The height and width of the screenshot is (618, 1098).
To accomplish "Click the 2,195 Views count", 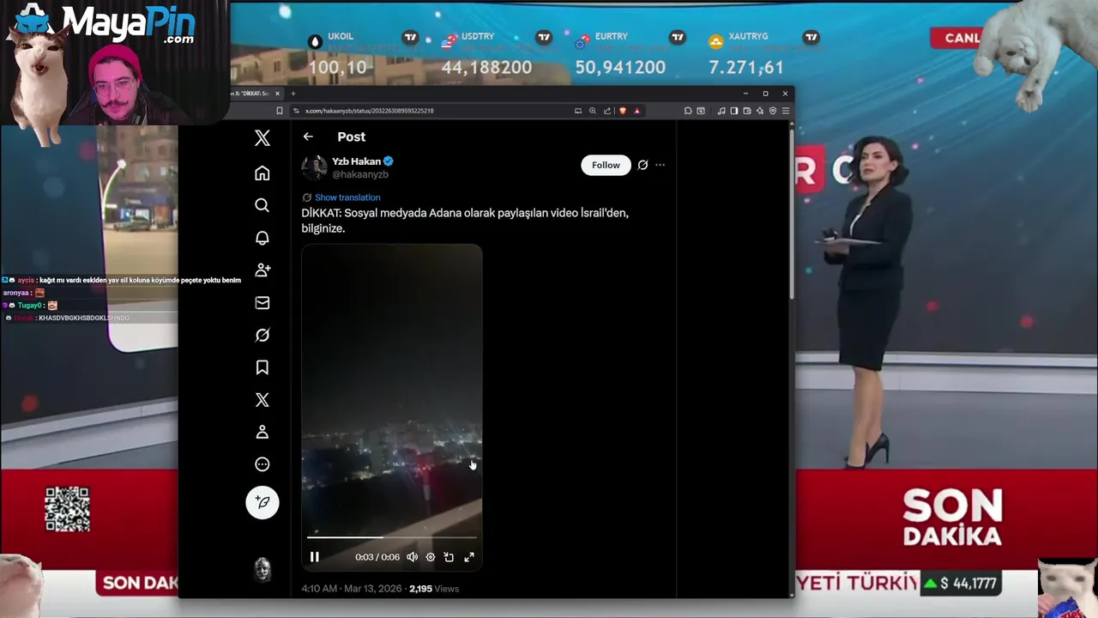I will [434, 589].
